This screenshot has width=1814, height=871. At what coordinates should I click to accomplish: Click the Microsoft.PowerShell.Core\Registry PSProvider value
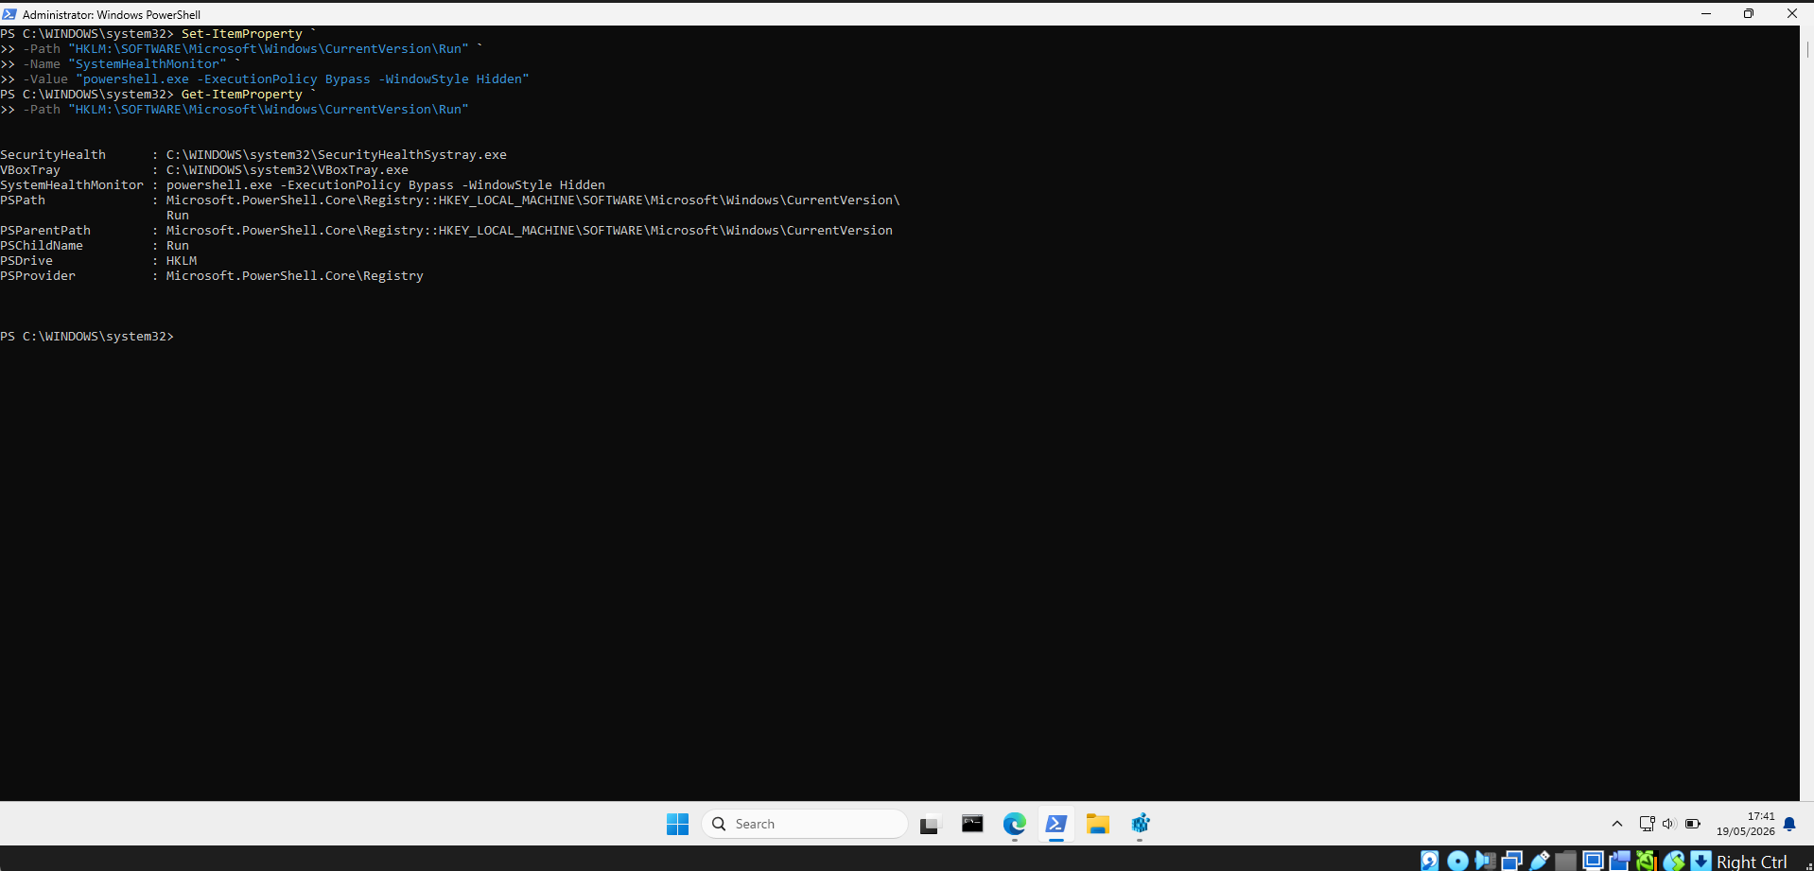pyautogui.click(x=295, y=276)
